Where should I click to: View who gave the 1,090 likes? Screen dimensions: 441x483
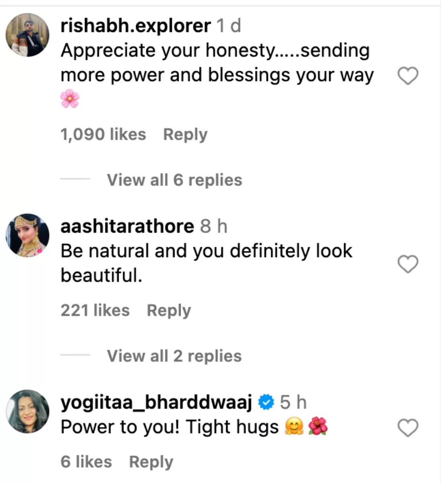pos(103,134)
